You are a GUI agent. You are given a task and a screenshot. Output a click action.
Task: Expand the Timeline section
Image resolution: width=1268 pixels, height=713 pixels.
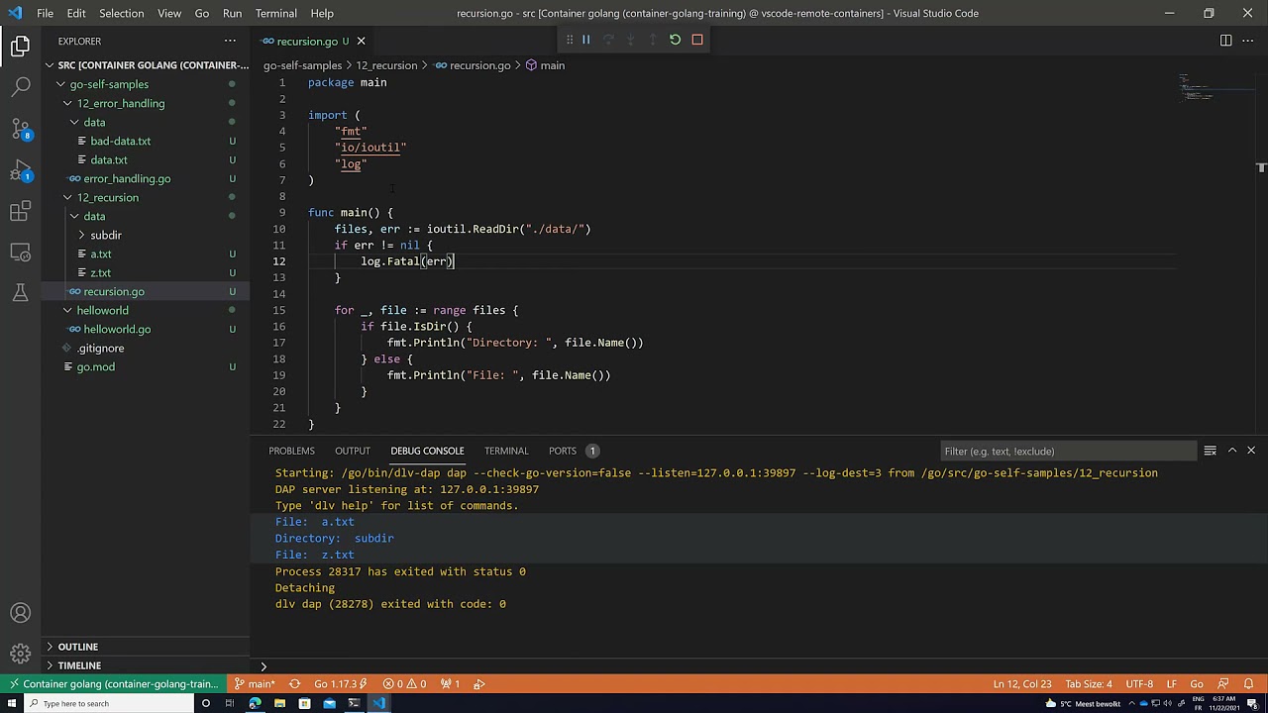coord(145,665)
